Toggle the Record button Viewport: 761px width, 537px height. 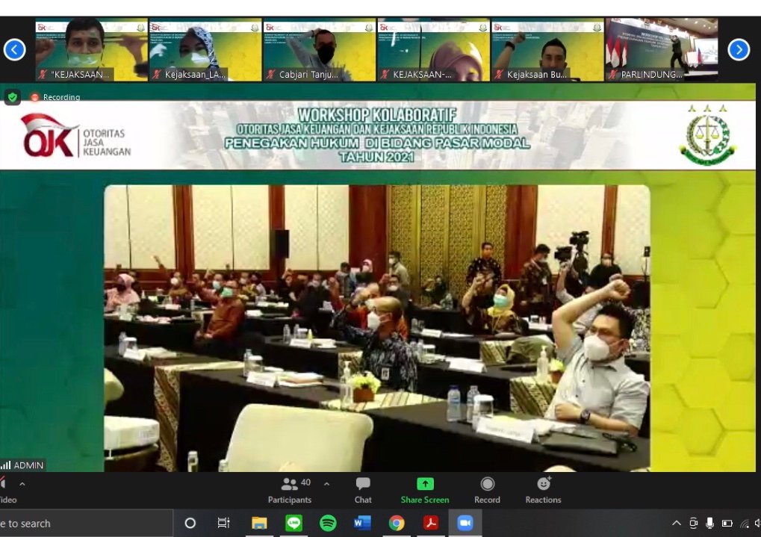coord(487,490)
